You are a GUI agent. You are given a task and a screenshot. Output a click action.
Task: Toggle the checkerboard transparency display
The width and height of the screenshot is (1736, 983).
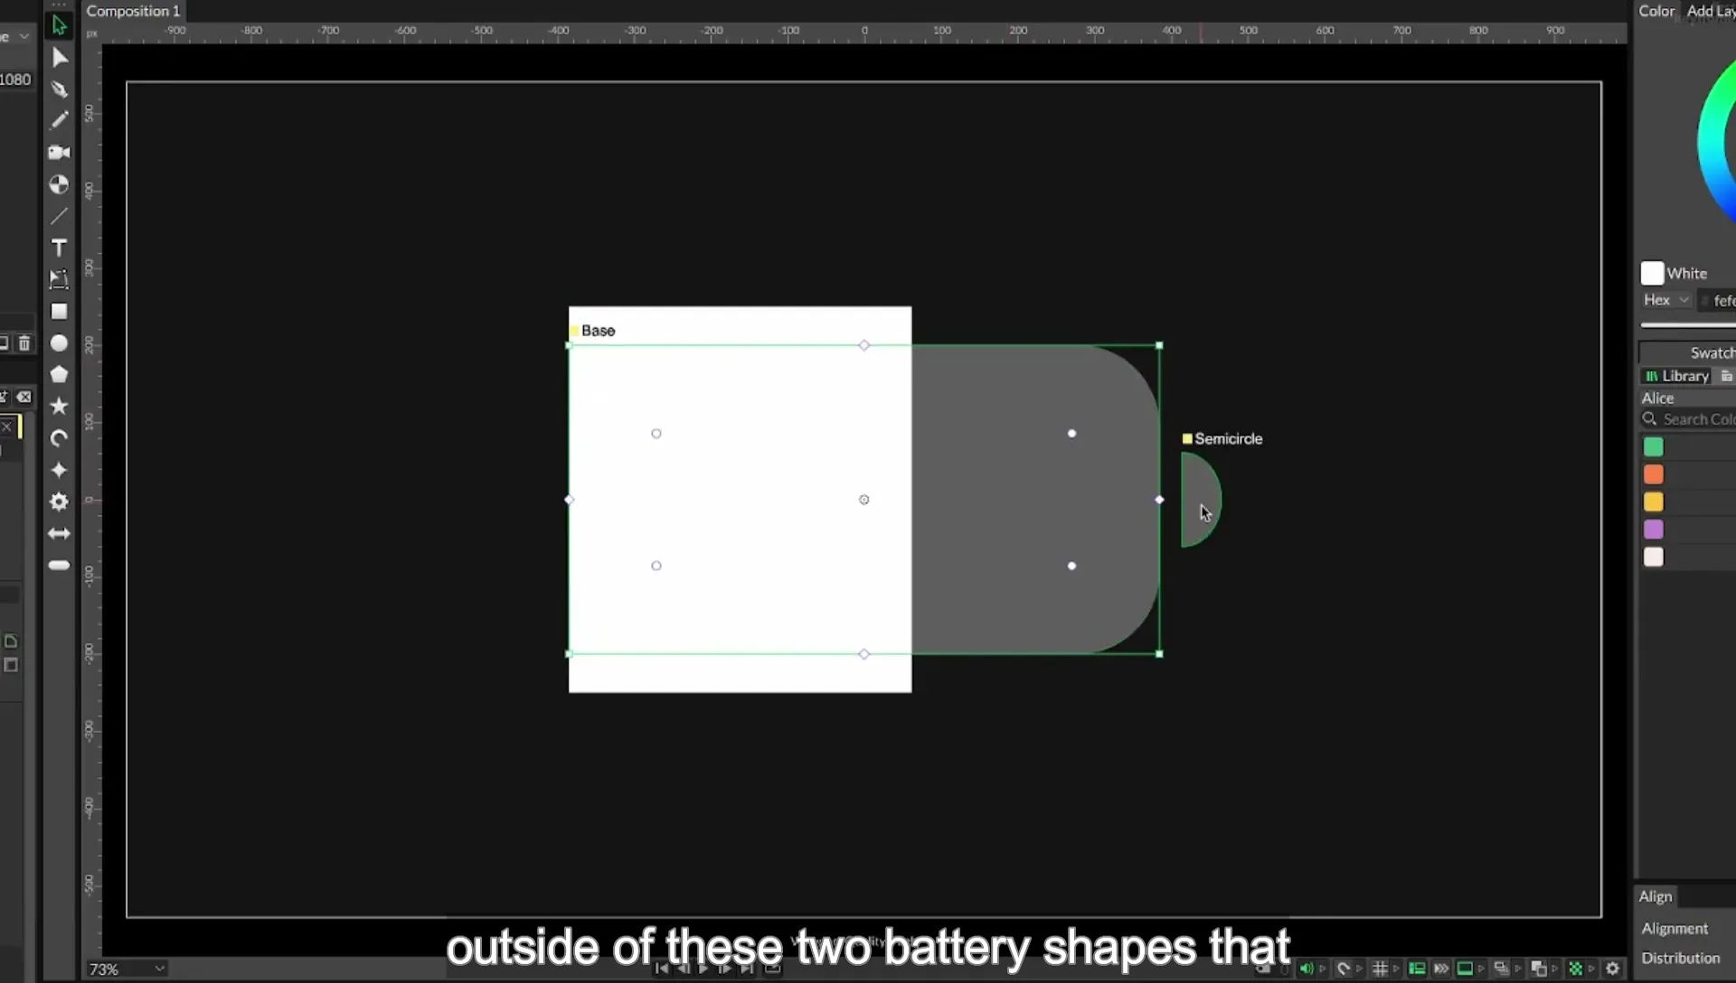[1575, 969]
